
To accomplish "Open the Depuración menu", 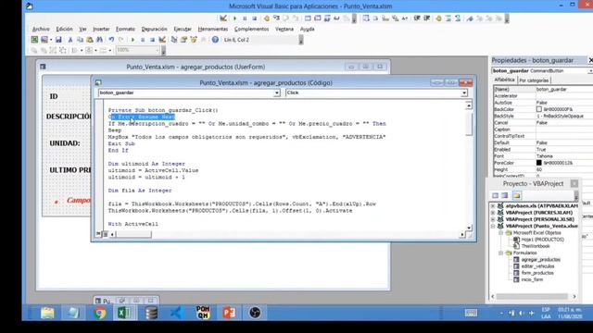I will 155,29.
